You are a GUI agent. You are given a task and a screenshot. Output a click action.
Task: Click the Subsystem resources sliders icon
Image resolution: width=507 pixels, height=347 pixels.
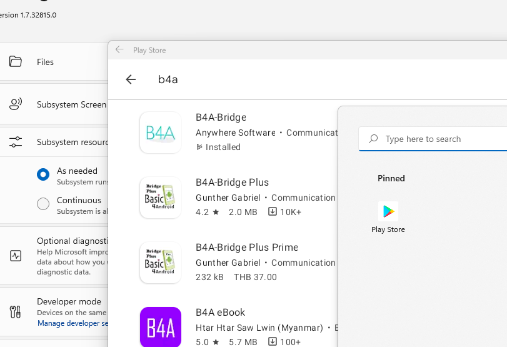pyautogui.click(x=16, y=142)
